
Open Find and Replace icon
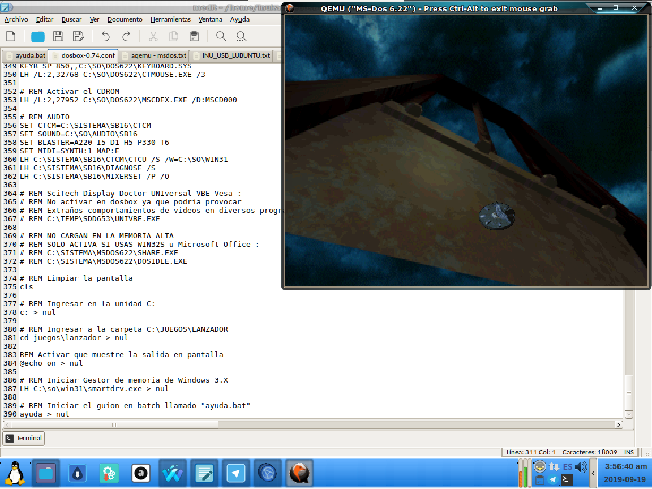pos(242,37)
